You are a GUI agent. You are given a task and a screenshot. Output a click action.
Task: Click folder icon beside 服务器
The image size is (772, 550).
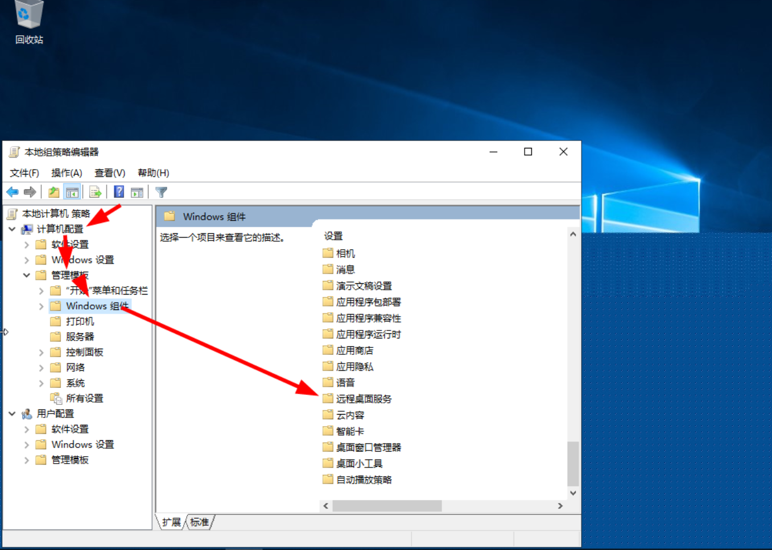point(56,337)
